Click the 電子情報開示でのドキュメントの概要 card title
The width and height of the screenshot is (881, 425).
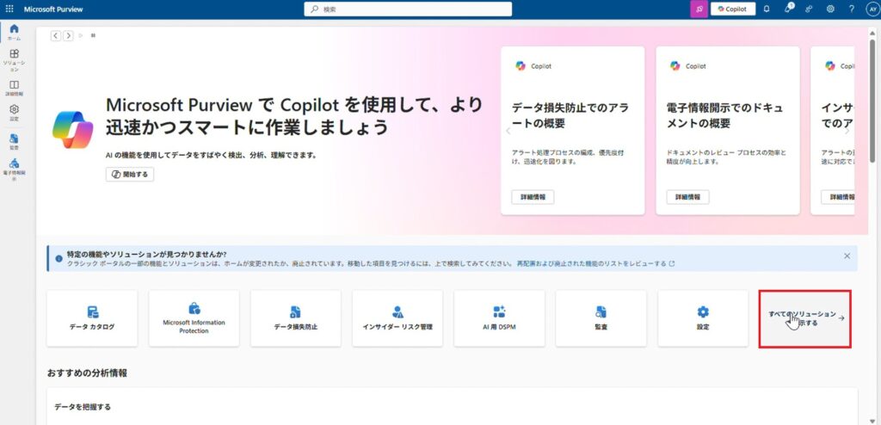click(x=724, y=115)
